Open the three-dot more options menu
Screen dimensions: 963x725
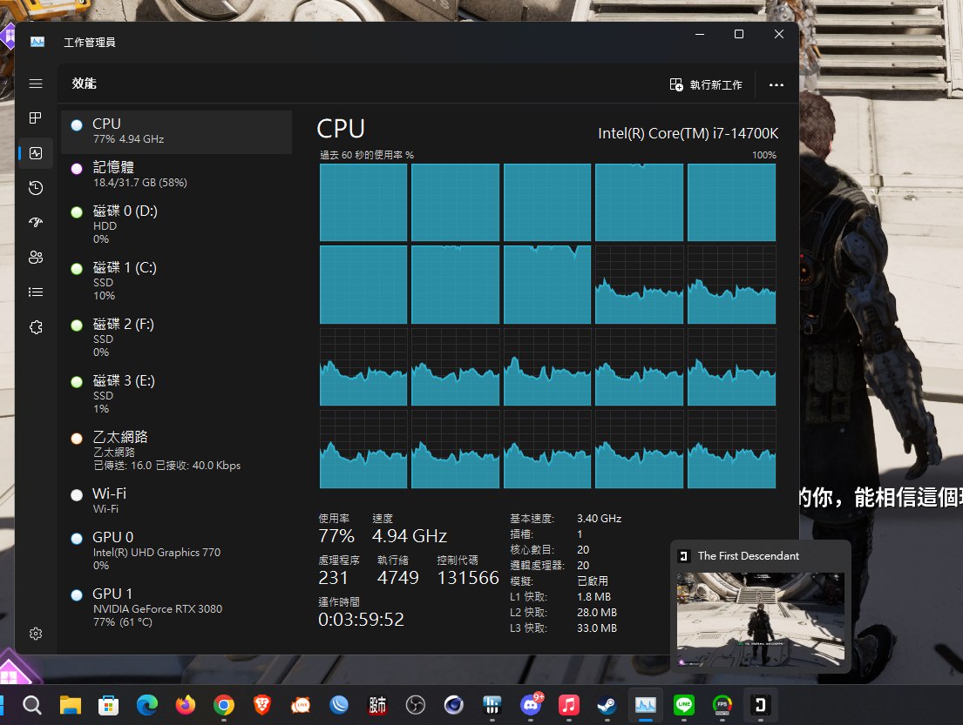pyautogui.click(x=777, y=84)
